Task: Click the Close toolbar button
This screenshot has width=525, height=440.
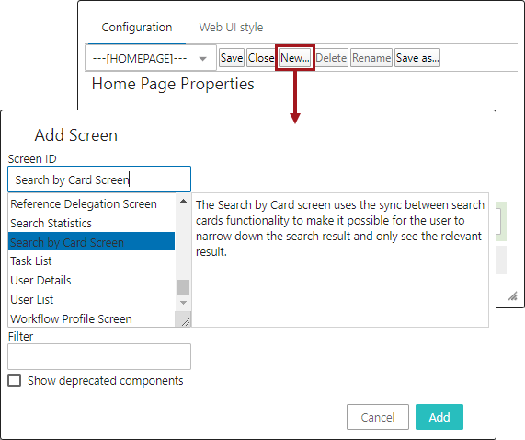Action: 261,58
